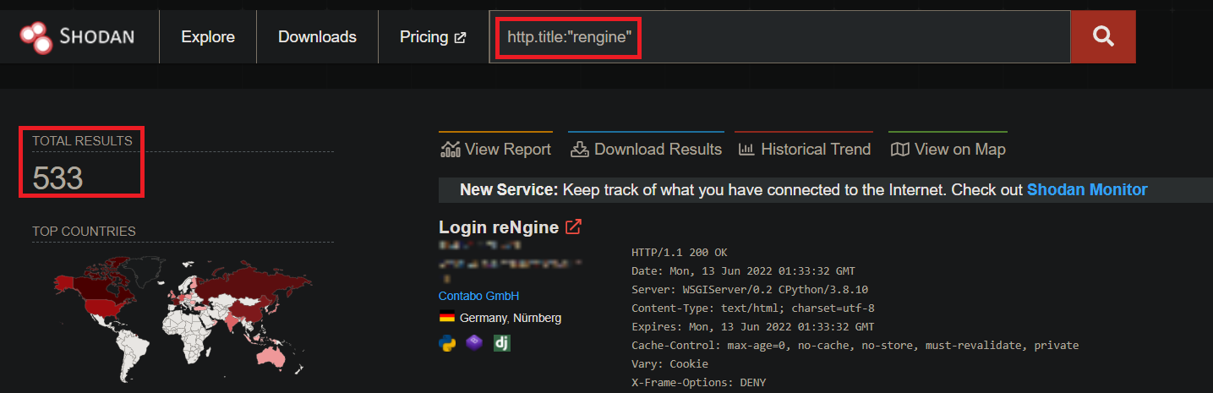Select the Cache-Control header line
The height and width of the screenshot is (393, 1213).
[x=855, y=346]
